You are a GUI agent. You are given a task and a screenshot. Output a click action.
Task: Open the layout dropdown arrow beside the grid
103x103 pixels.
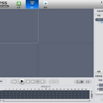[82, 82]
